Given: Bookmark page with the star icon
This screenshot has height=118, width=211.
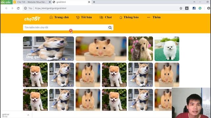Looking at the screenshot, I should (181, 8).
